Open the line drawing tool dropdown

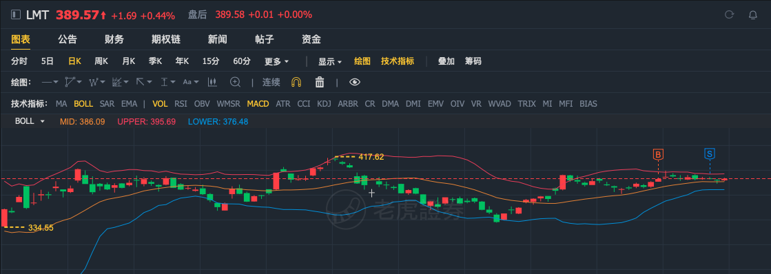coord(50,82)
